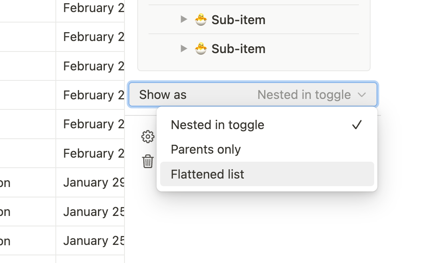This screenshot has height=263, width=432.
Task: Click the January 29 date cell
Action: 90,183
